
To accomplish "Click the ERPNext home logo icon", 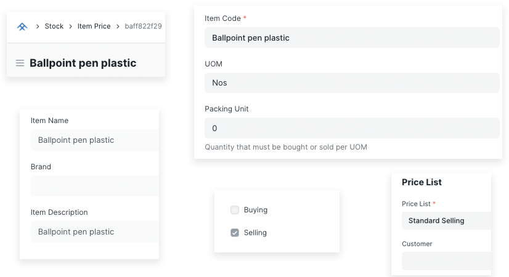I will (22, 26).
